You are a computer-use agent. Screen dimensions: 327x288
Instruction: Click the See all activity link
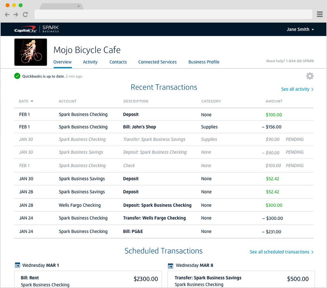pyautogui.click(x=297, y=89)
